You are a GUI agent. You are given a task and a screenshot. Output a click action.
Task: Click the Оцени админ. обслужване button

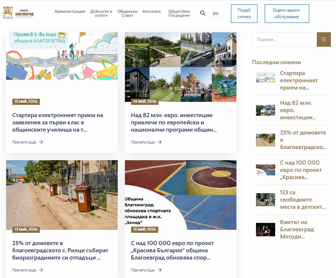(287, 13)
